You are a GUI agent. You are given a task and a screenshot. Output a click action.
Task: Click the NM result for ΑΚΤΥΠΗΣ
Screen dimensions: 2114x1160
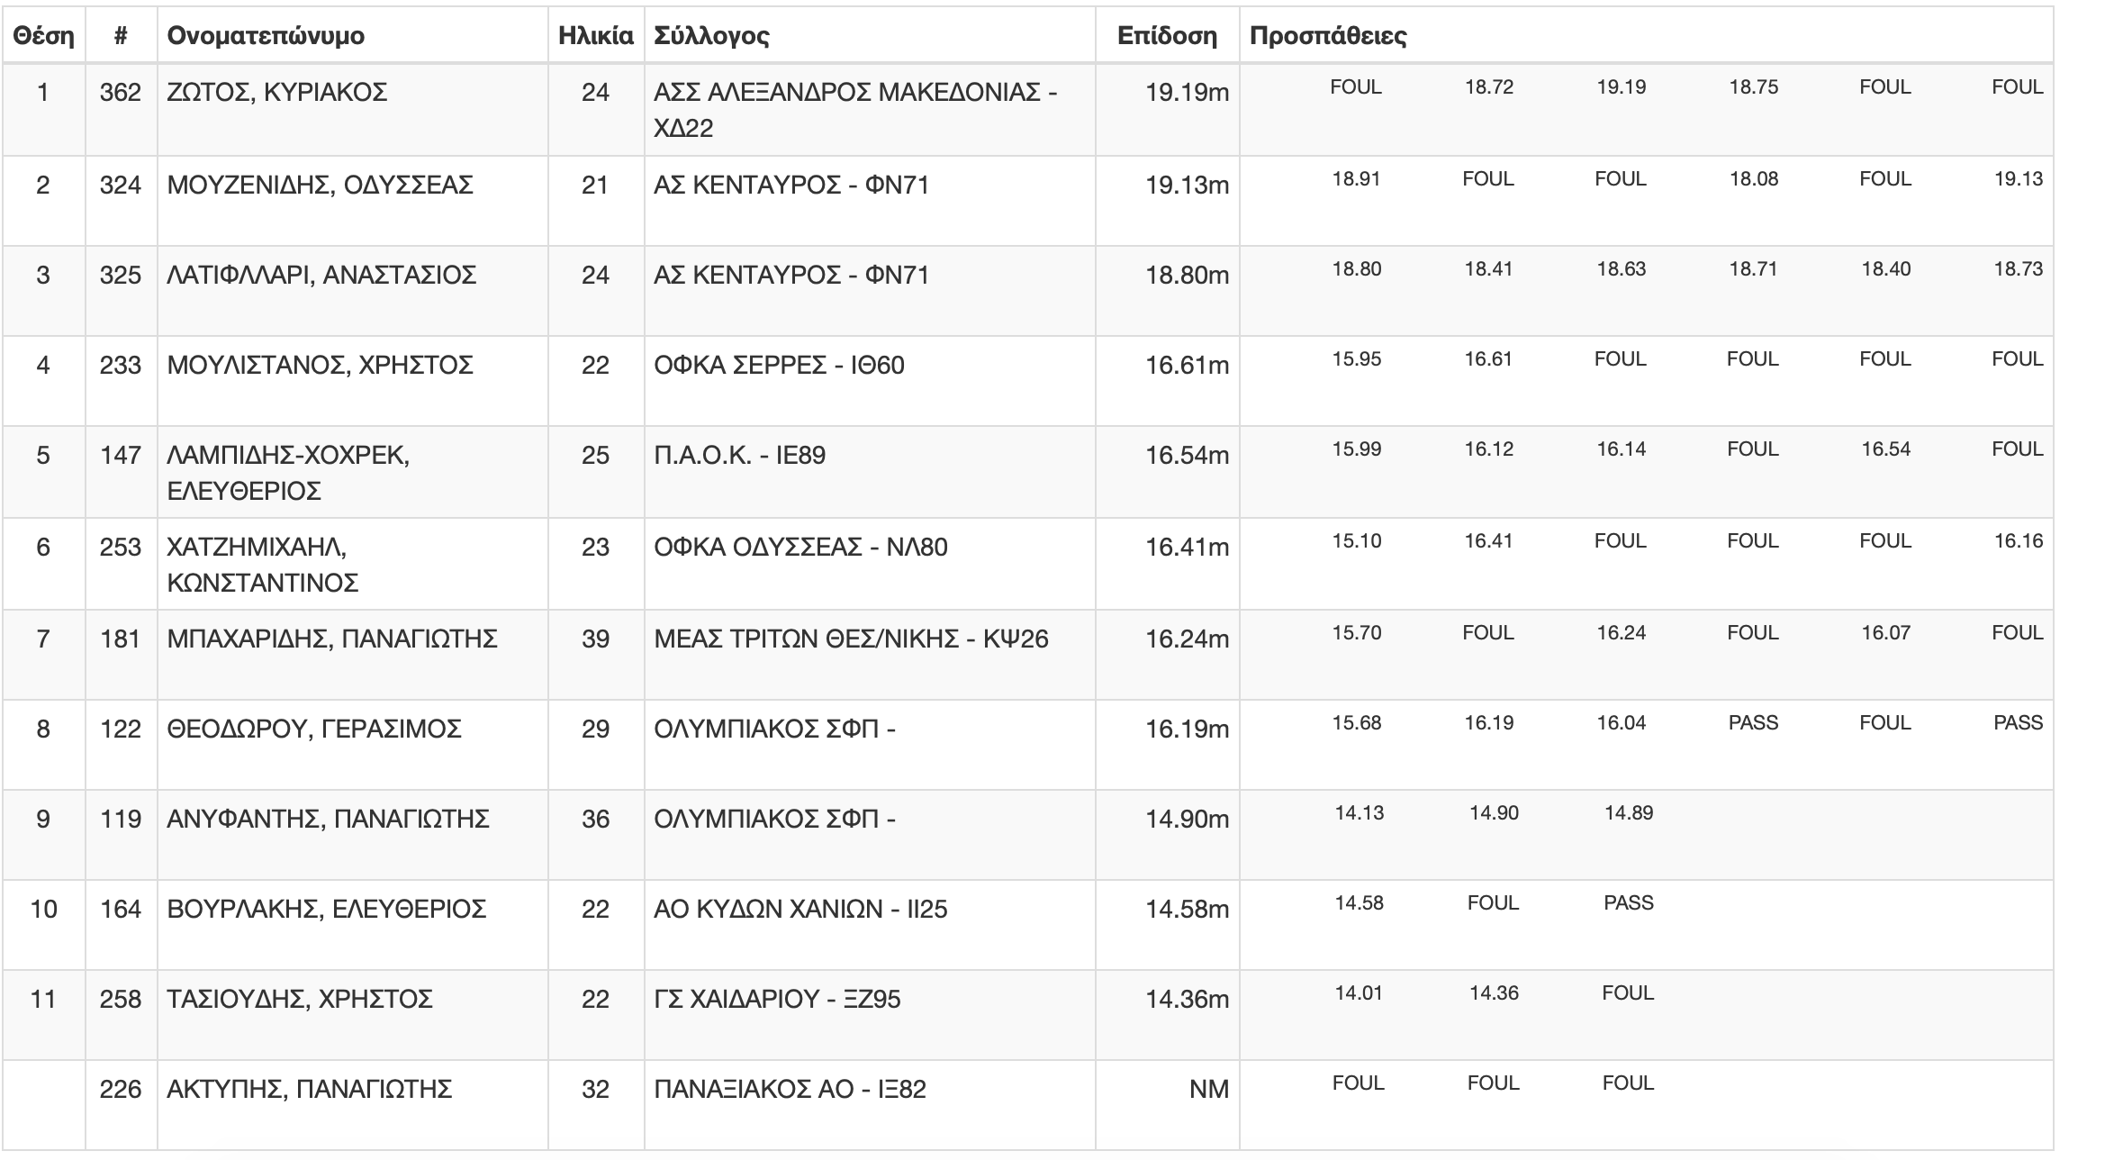coord(1208,1090)
